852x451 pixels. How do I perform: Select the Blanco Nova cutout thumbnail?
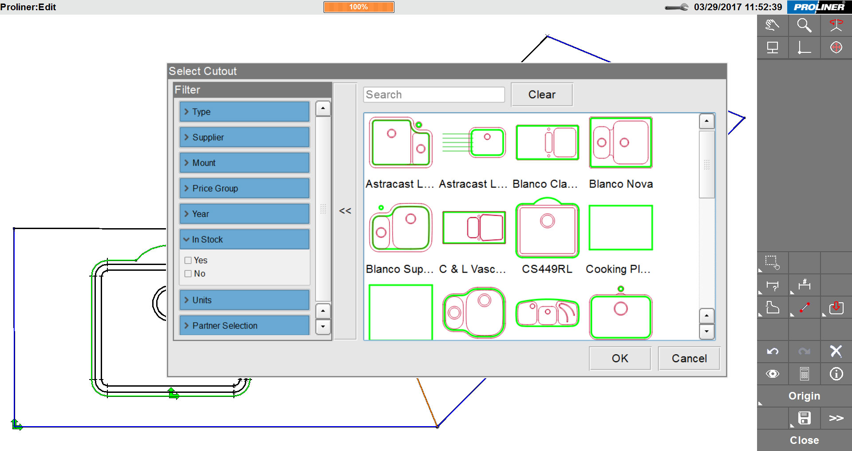click(620, 143)
